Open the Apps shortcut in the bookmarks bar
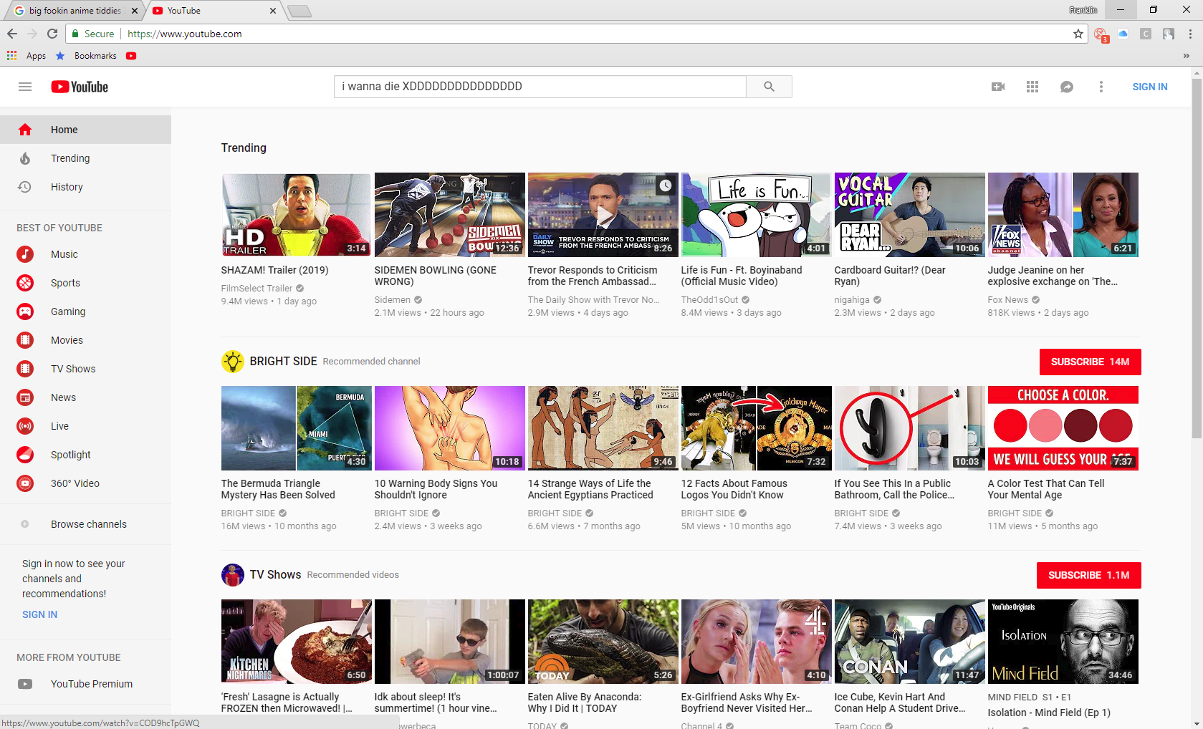This screenshot has height=729, width=1203. coord(27,56)
